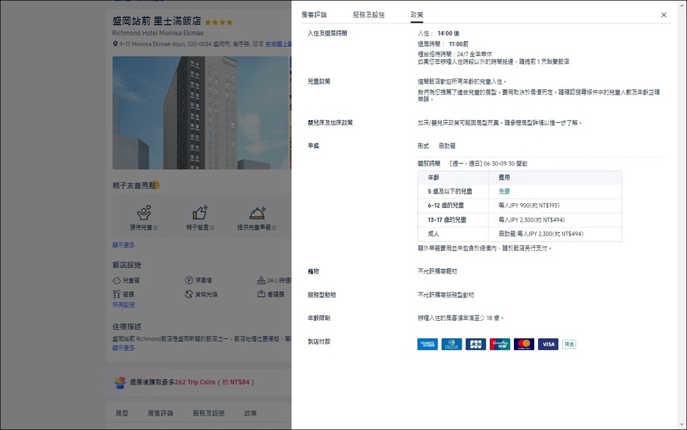This screenshot has height=430, width=687.
Task: Click the 入住及退房時間 section heading
Action: pyautogui.click(x=327, y=34)
